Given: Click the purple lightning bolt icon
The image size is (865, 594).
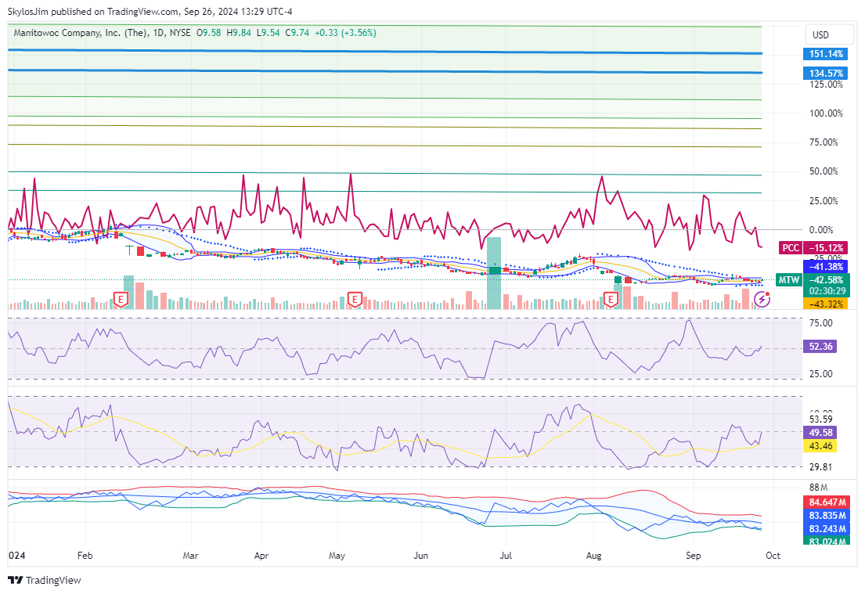Looking at the screenshot, I should point(760,300).
